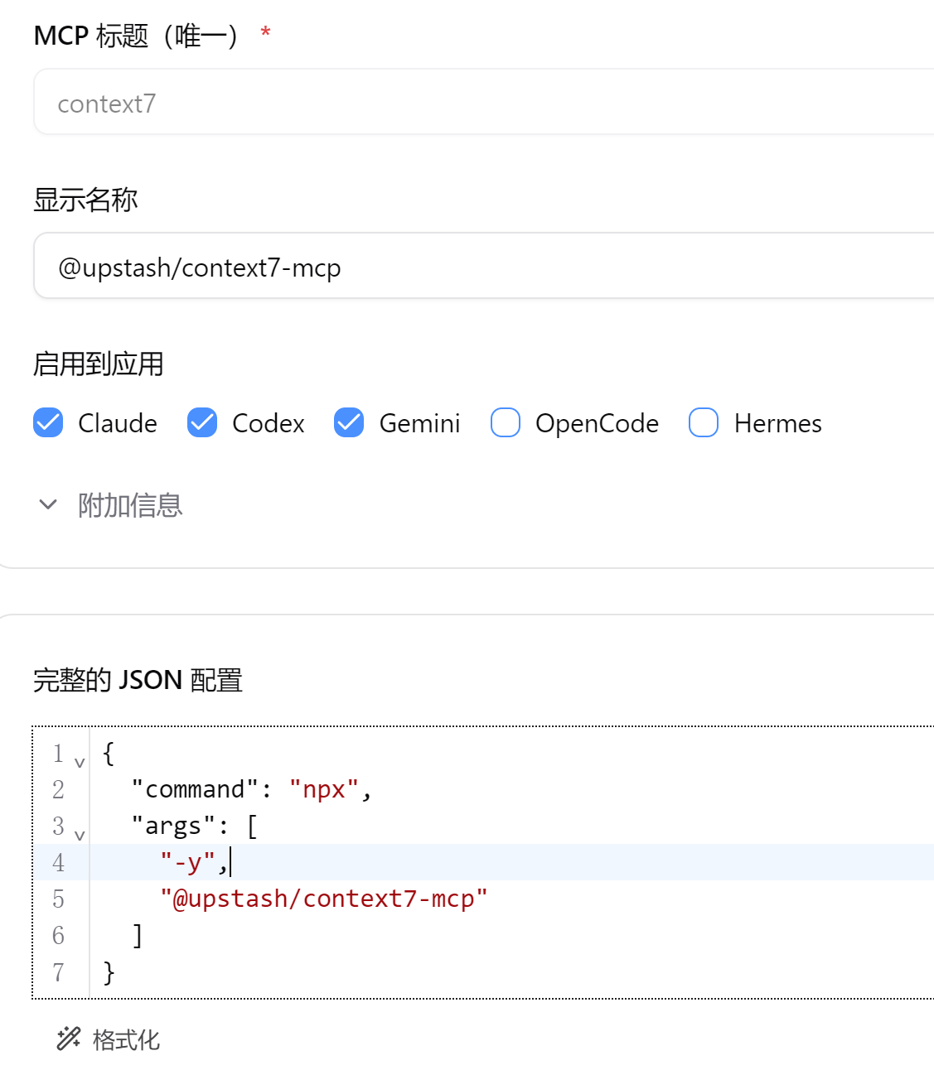
Task: Click the 显示名称 input field
Action: [x=484, y=266]
